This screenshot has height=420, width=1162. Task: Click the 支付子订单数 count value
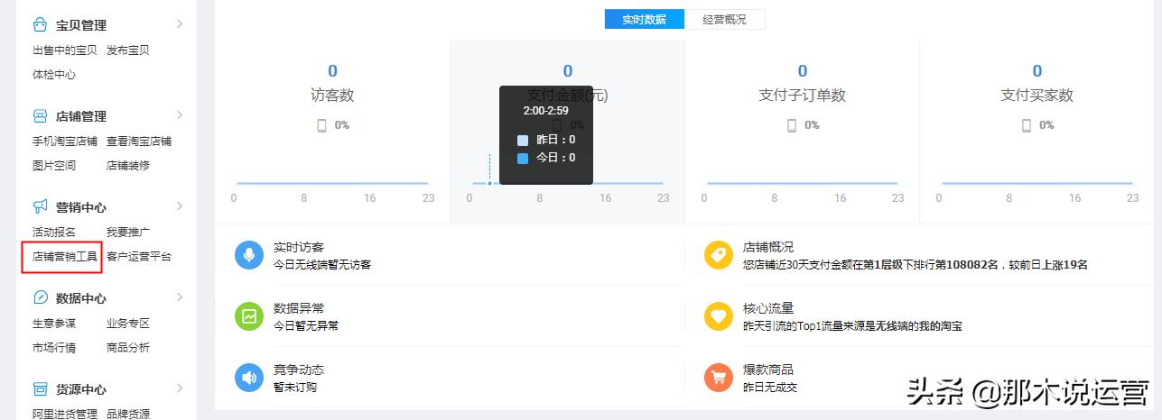(x=803, y=71)
